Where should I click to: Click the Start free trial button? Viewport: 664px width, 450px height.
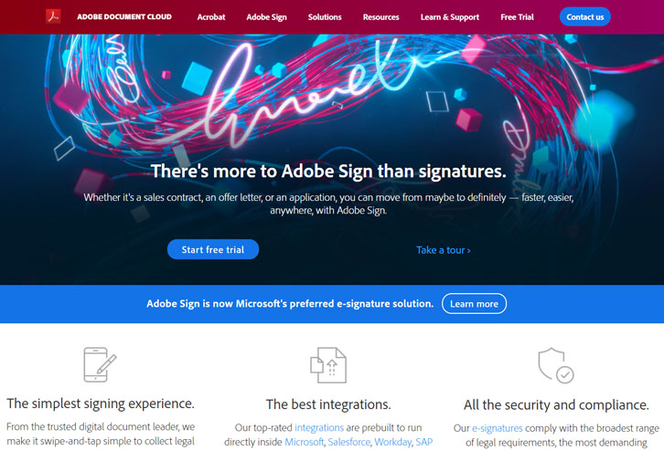pyautogui.click(x=213, y=249)
